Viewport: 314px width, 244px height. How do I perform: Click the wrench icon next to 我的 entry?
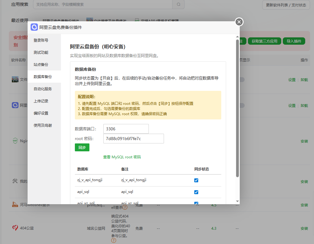tap(15, 181)
